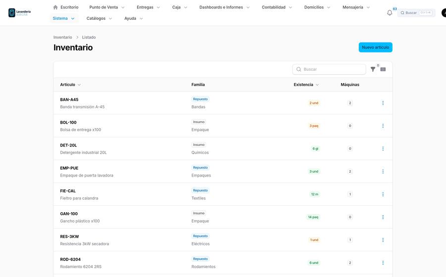The width and height of the screenshot is (446, 277).
Task: Open row actions for ROD-6204
Action: pyautogui.click(x=383, y=263)
